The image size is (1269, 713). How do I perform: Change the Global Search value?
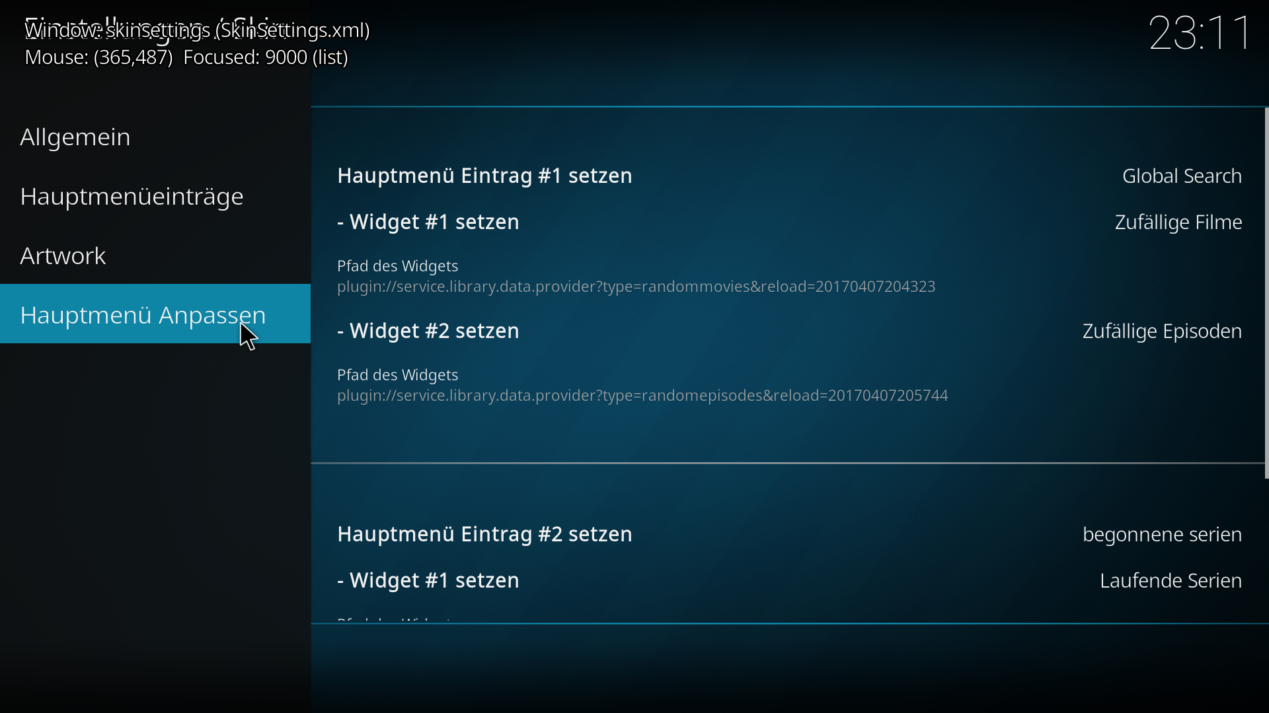click(x=1182, y=176)
